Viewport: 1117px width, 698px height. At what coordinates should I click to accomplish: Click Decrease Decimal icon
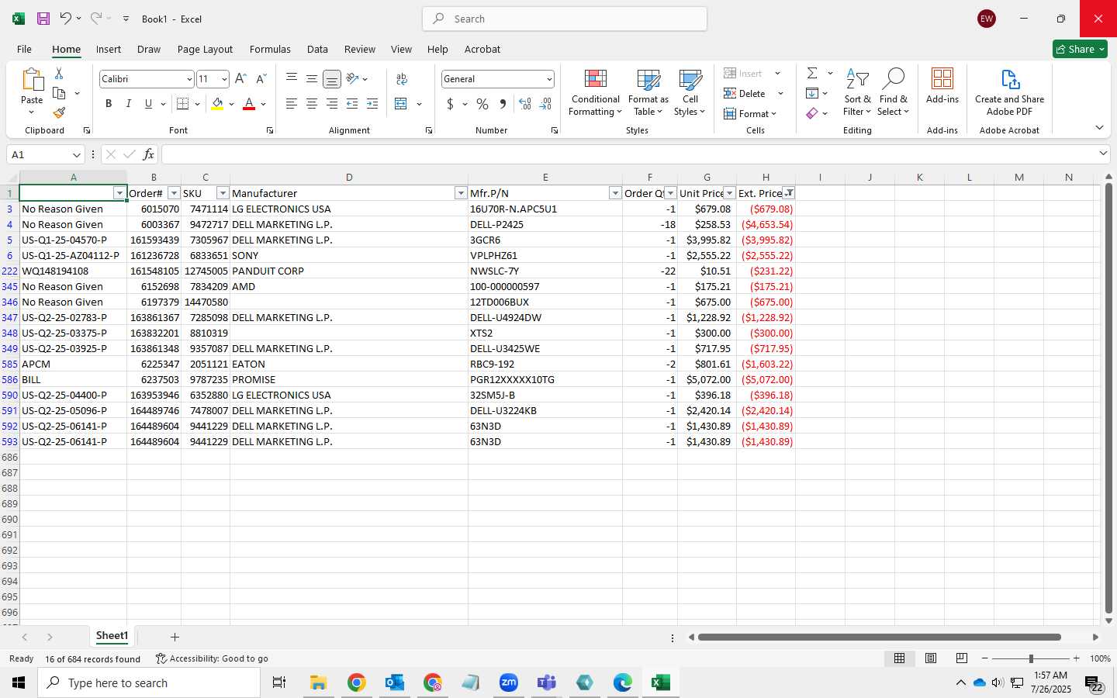545,104
